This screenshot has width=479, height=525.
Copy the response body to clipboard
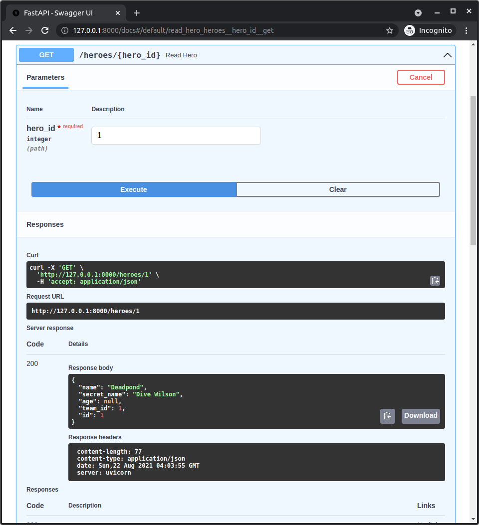click(x=388, y=416)
